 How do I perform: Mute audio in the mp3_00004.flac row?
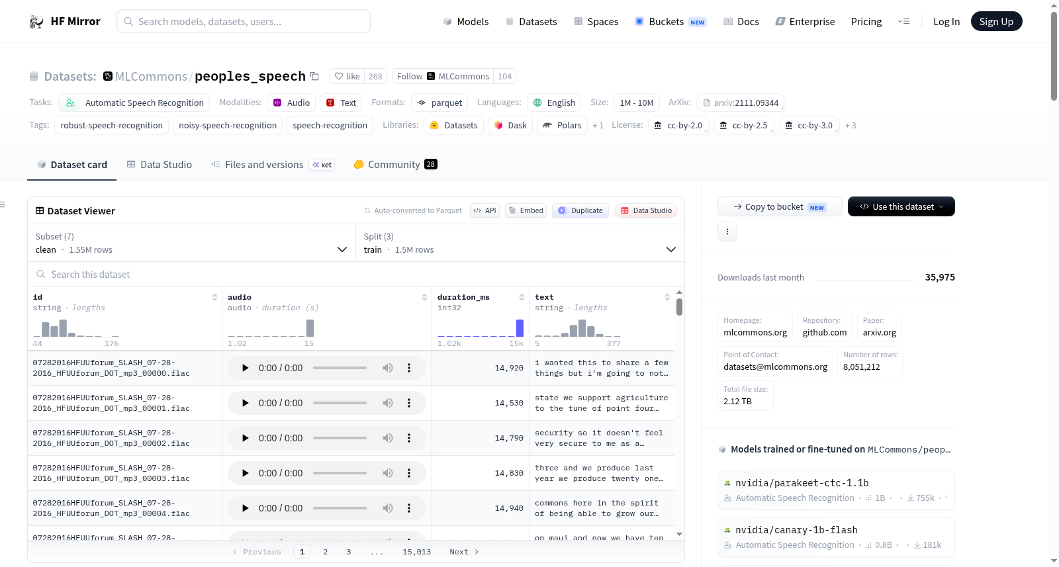pos(388,508)
